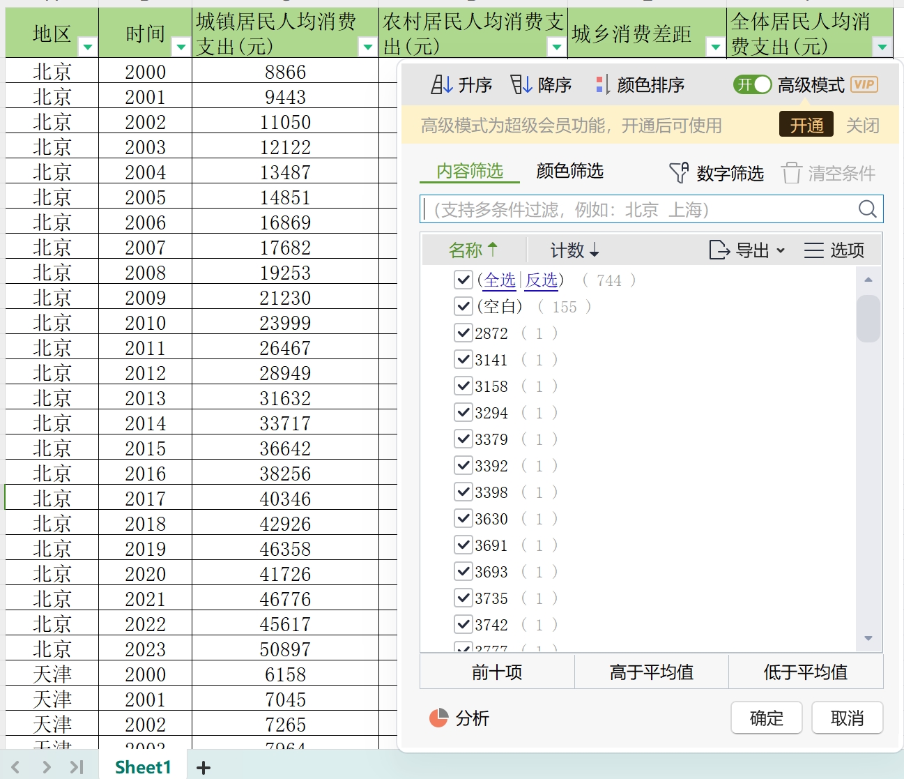Image resolution: width=904 pixels, height=779 pixels.
Task: Uncheck the 3630 value checkbox
Action: point(463,518)
